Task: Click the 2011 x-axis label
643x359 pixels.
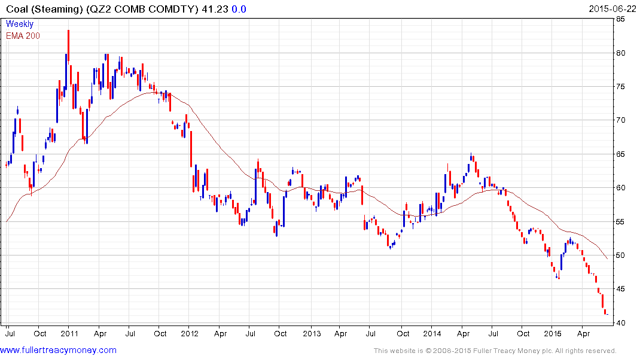Action: click(x=69, y=333)
